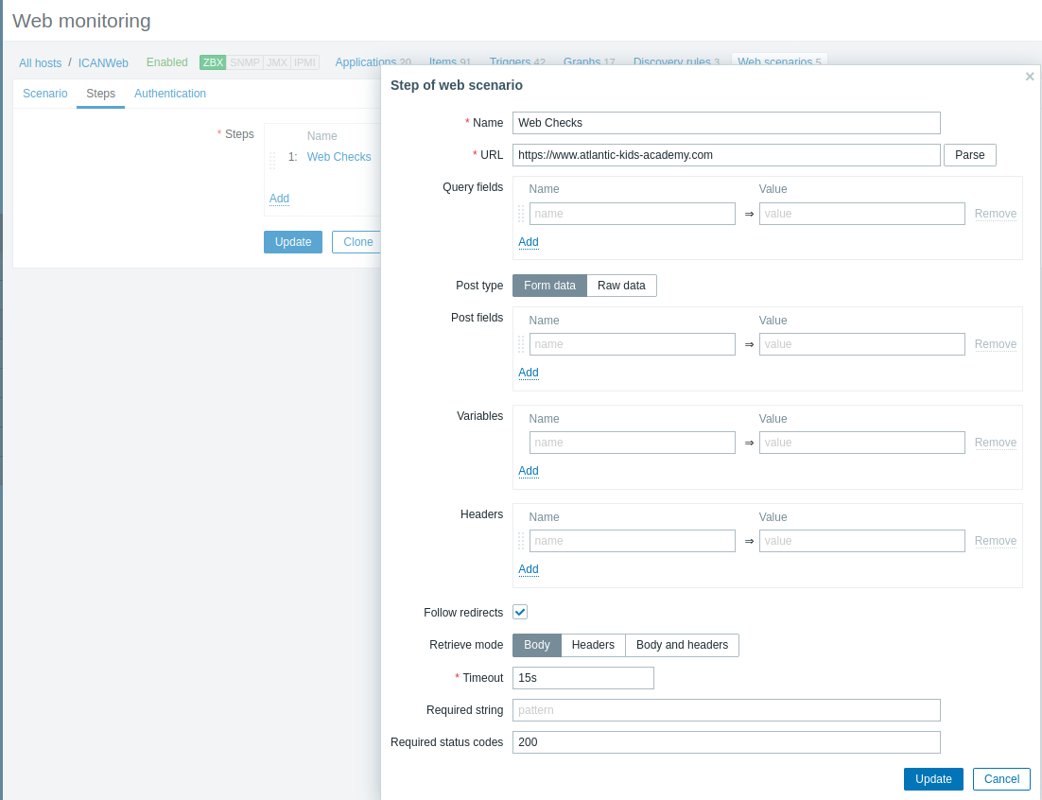Toggle the Follow redirects checkbox

(x=520, y=612)
